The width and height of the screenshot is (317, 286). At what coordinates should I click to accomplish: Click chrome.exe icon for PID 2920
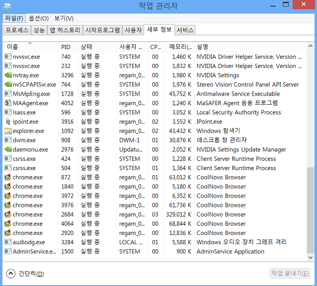point(8,233)
